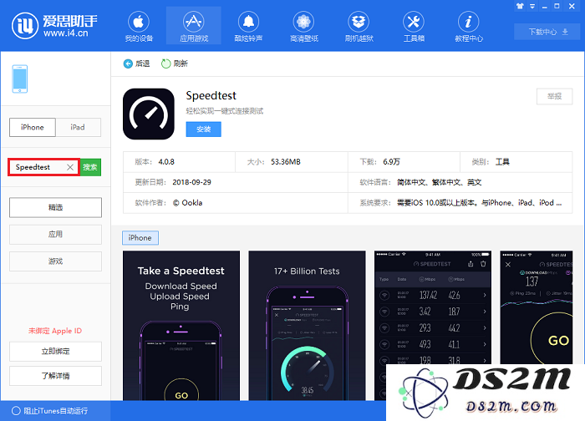This screenshot has height=421, width=585.
Task: Open the 应用游戏 (Apps & Games) section
Action: tap(194, 26)
